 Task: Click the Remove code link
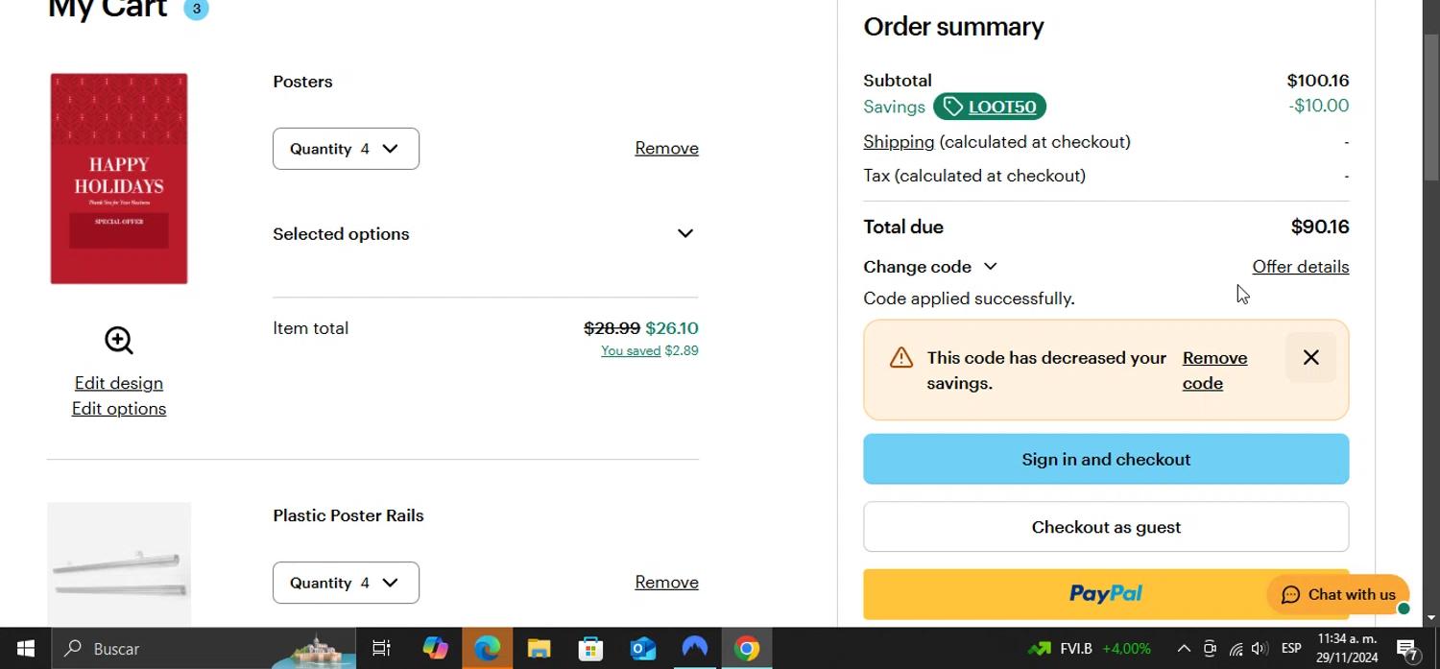point(1214,370)
